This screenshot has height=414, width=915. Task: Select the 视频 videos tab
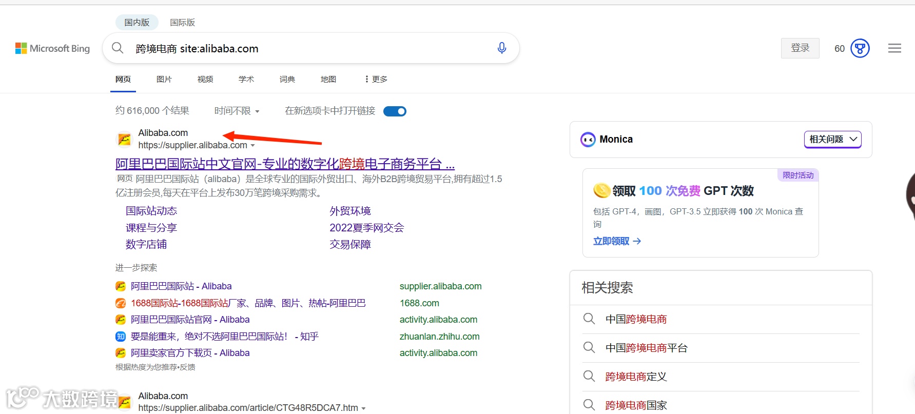click(x=205, y=79)
